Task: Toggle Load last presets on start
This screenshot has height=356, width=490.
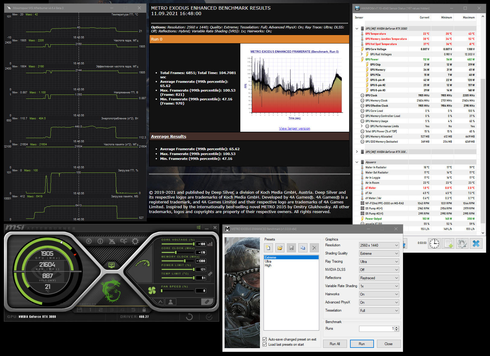Action: click(x=265, y=345)
